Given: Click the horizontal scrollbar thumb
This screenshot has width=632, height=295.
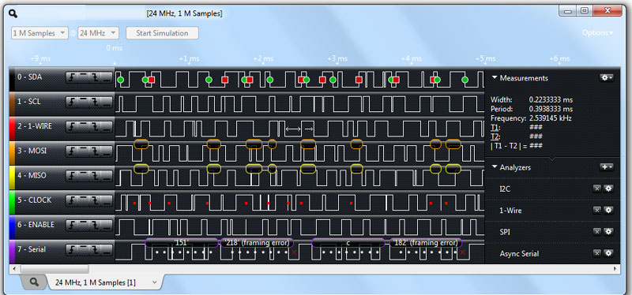Looking at the screenshot, I should pyautogui.click(x=55, y=268).
